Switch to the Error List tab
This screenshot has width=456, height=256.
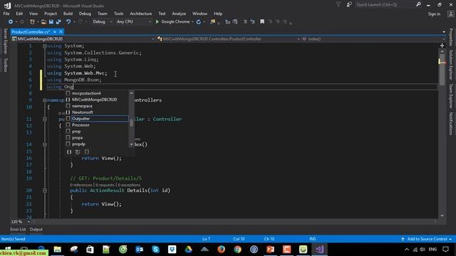click(x=18, y=229)
